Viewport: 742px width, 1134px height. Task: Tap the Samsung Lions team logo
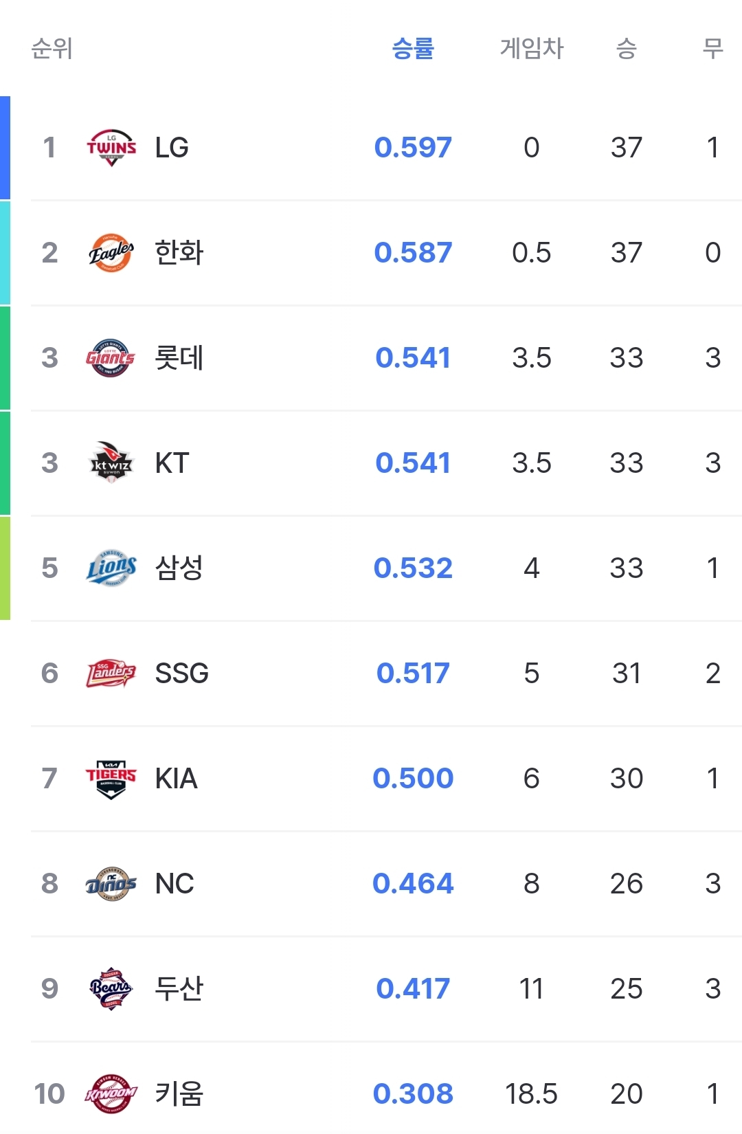(x=111, y=568)
